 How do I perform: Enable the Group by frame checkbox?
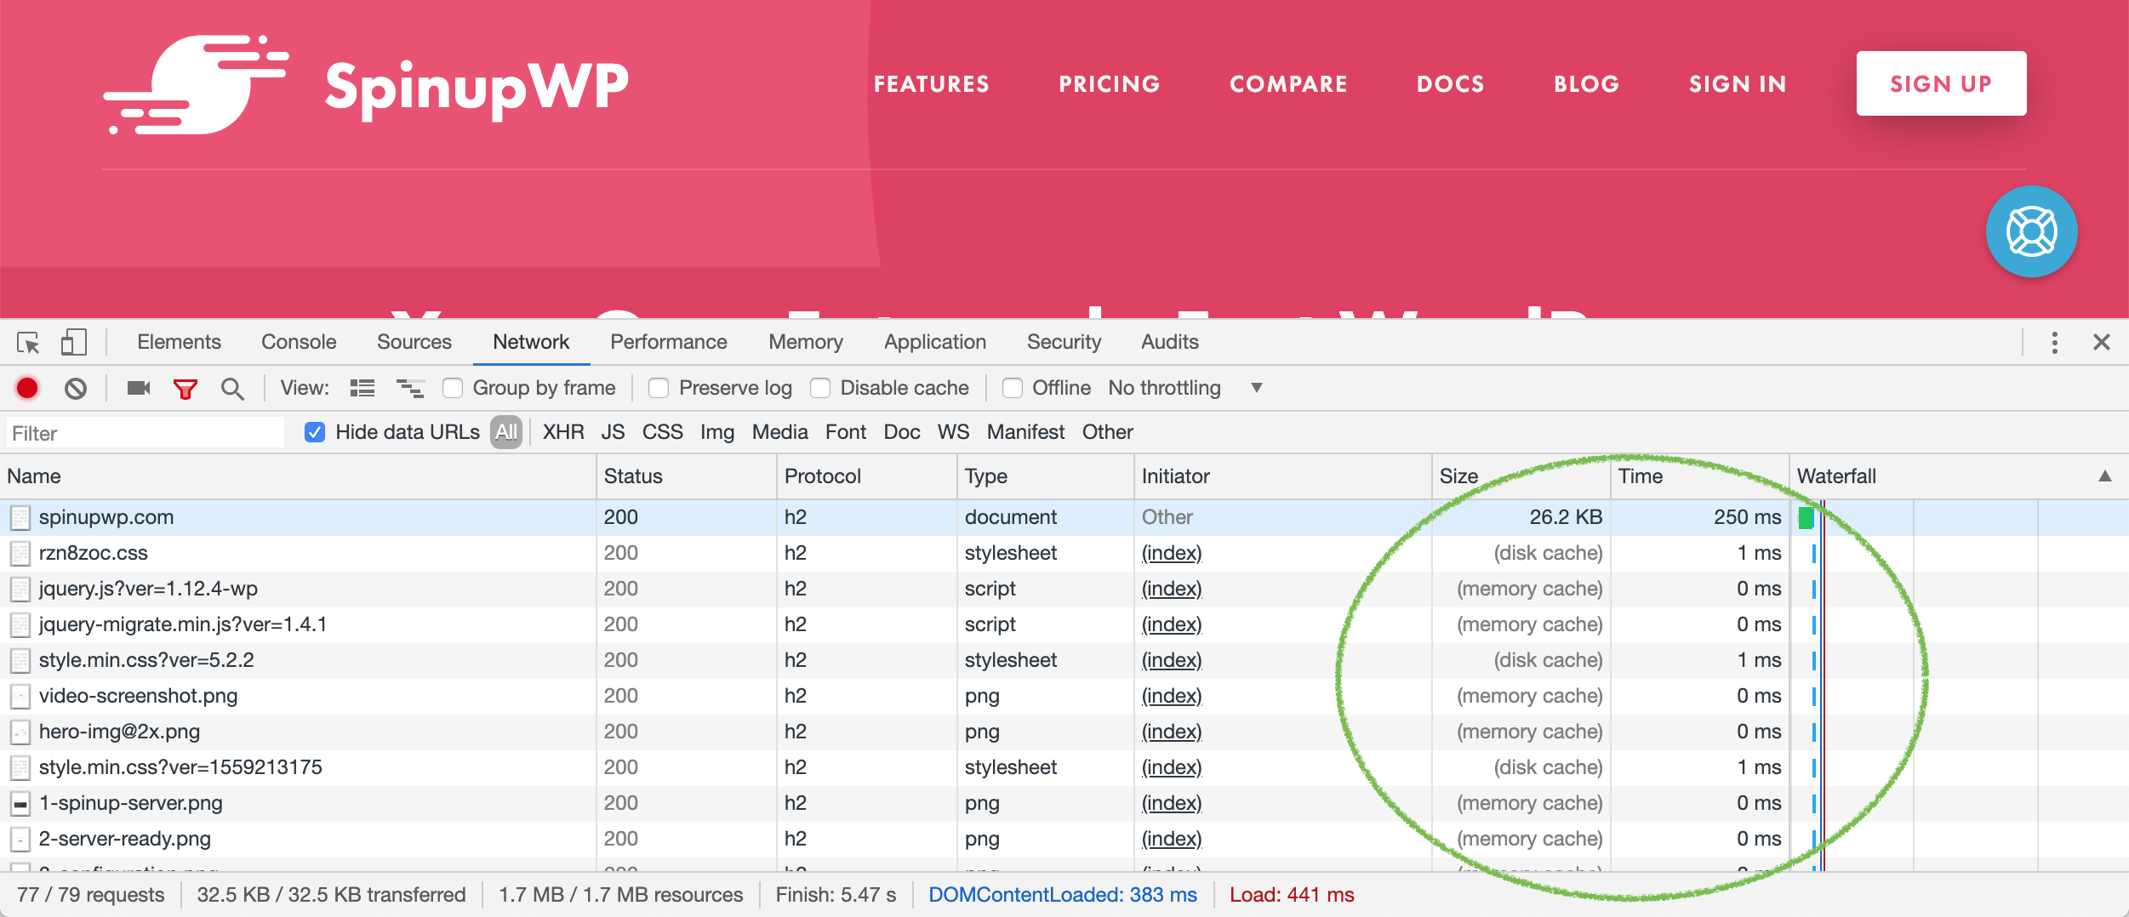pos(453,388)
